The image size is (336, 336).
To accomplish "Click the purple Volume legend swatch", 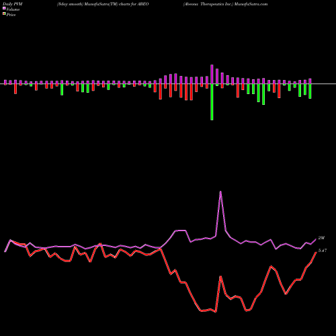I will coord(4,9).
